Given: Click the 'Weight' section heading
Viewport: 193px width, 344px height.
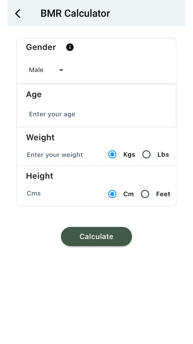Looking at the screenshot, I should pyautogui.click(x=40, y=137).
